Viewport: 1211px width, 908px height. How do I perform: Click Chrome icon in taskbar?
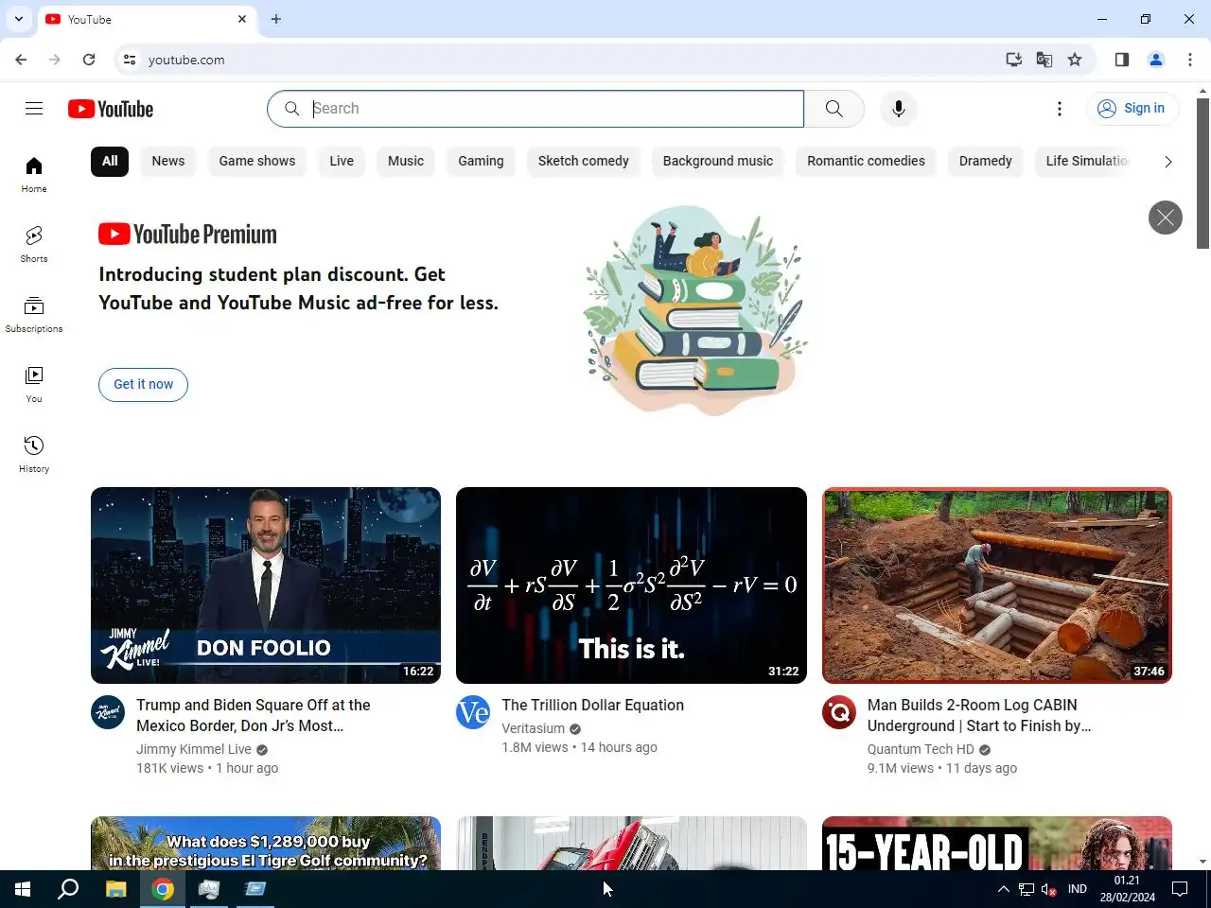[x=163, y=889]
